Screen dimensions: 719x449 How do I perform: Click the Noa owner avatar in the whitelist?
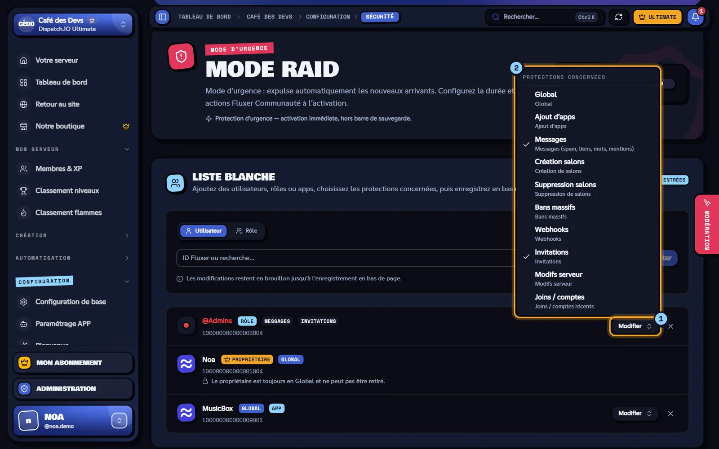point(186,364)
